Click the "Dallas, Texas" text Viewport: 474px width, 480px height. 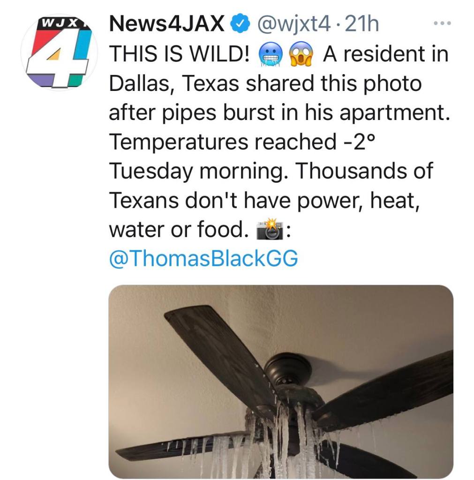[x=174, y=83]
